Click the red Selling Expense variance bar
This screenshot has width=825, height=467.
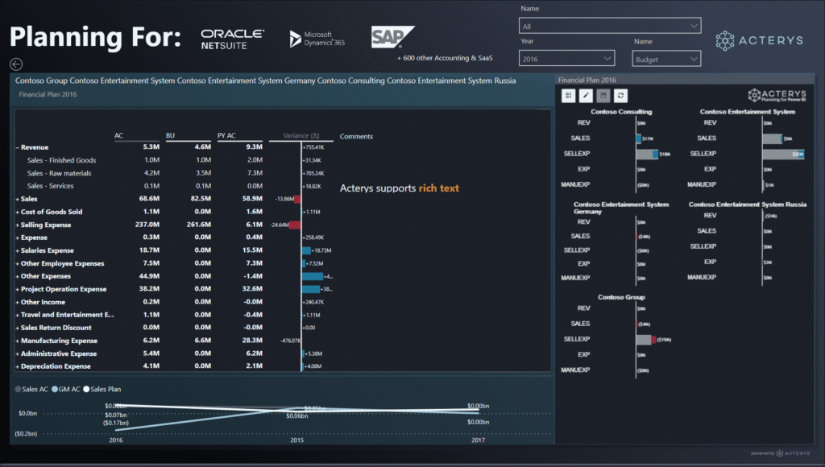point(295,225)
